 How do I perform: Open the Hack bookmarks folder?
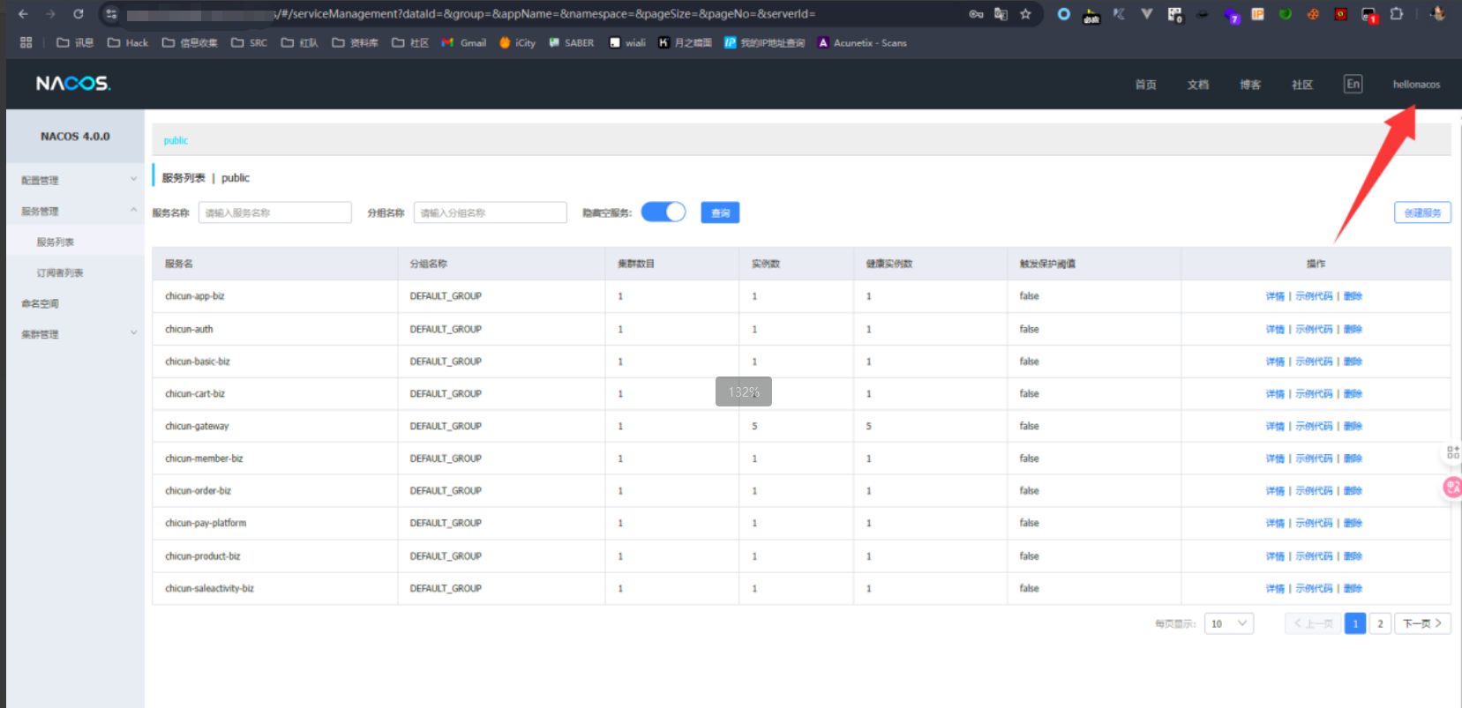[x=128, y=42]
